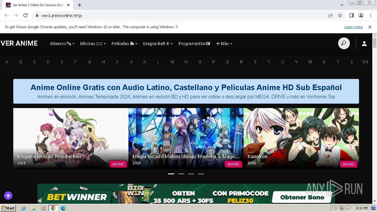The height and width of the screenshot is (212, 377).
Task: Filter anime by letter D
Action: (48, 62)
